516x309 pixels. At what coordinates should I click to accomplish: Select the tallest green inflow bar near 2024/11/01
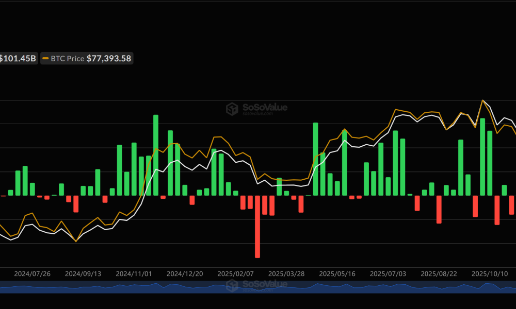click(155, 154)
